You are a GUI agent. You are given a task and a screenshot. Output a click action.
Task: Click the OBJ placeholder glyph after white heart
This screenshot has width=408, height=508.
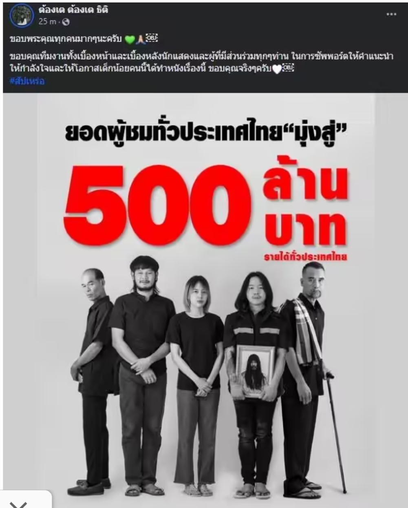(x=288, y=69)
